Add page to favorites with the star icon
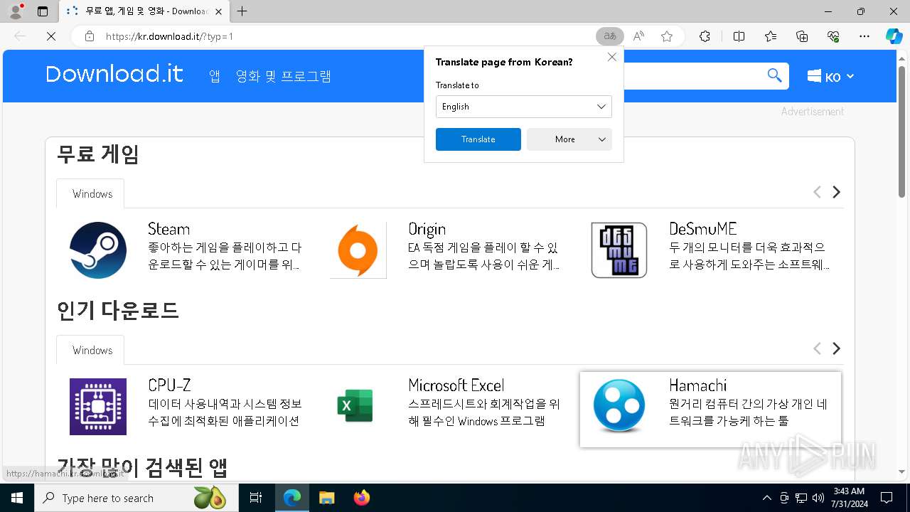Screen dimensions: 910x512 tap(667, 36)
